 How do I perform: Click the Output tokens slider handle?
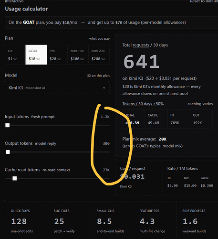tap(8, 152)
